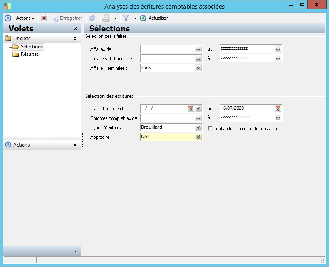Open the Date d'écriture du calendar dropdown
The image size is (329, 267).
coord(198,108)
